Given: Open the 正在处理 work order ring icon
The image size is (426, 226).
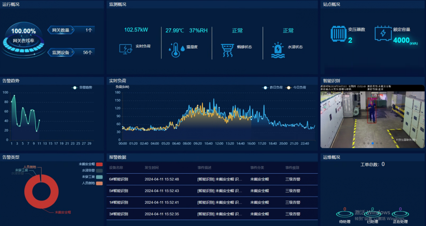Looking at the screenshot, I should pos(400,214).
